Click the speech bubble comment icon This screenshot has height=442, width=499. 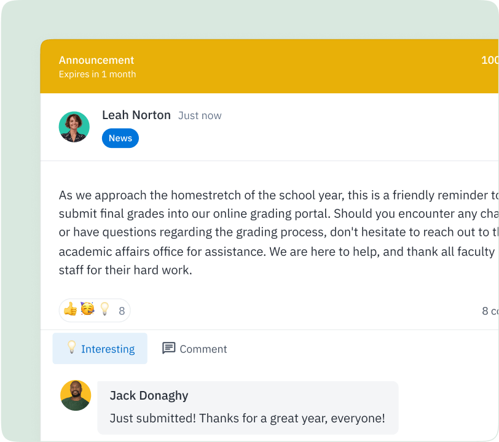coord(169,349)
